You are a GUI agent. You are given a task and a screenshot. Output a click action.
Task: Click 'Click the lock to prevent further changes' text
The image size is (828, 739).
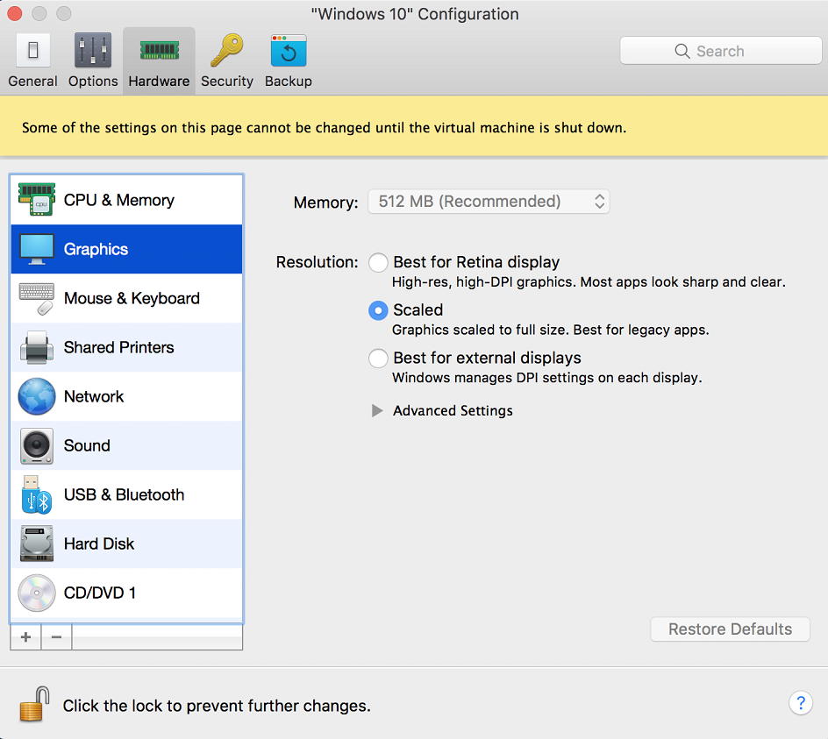click(x=217, y=706)
